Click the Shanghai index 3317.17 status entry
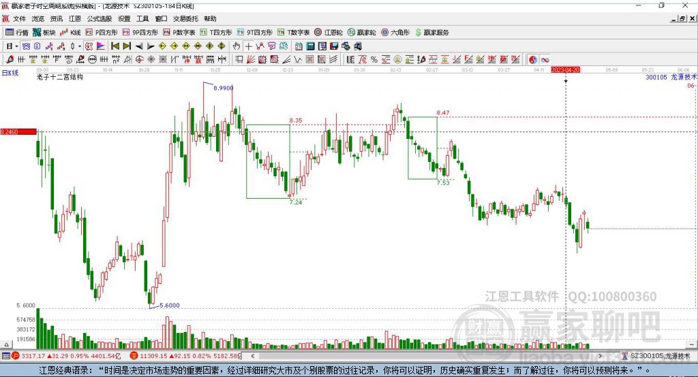This screenshot has height=377, width=698. point(66,356)
